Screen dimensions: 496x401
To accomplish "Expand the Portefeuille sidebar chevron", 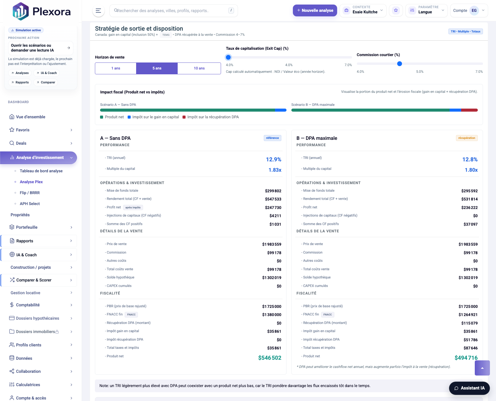I will [71, 227].
